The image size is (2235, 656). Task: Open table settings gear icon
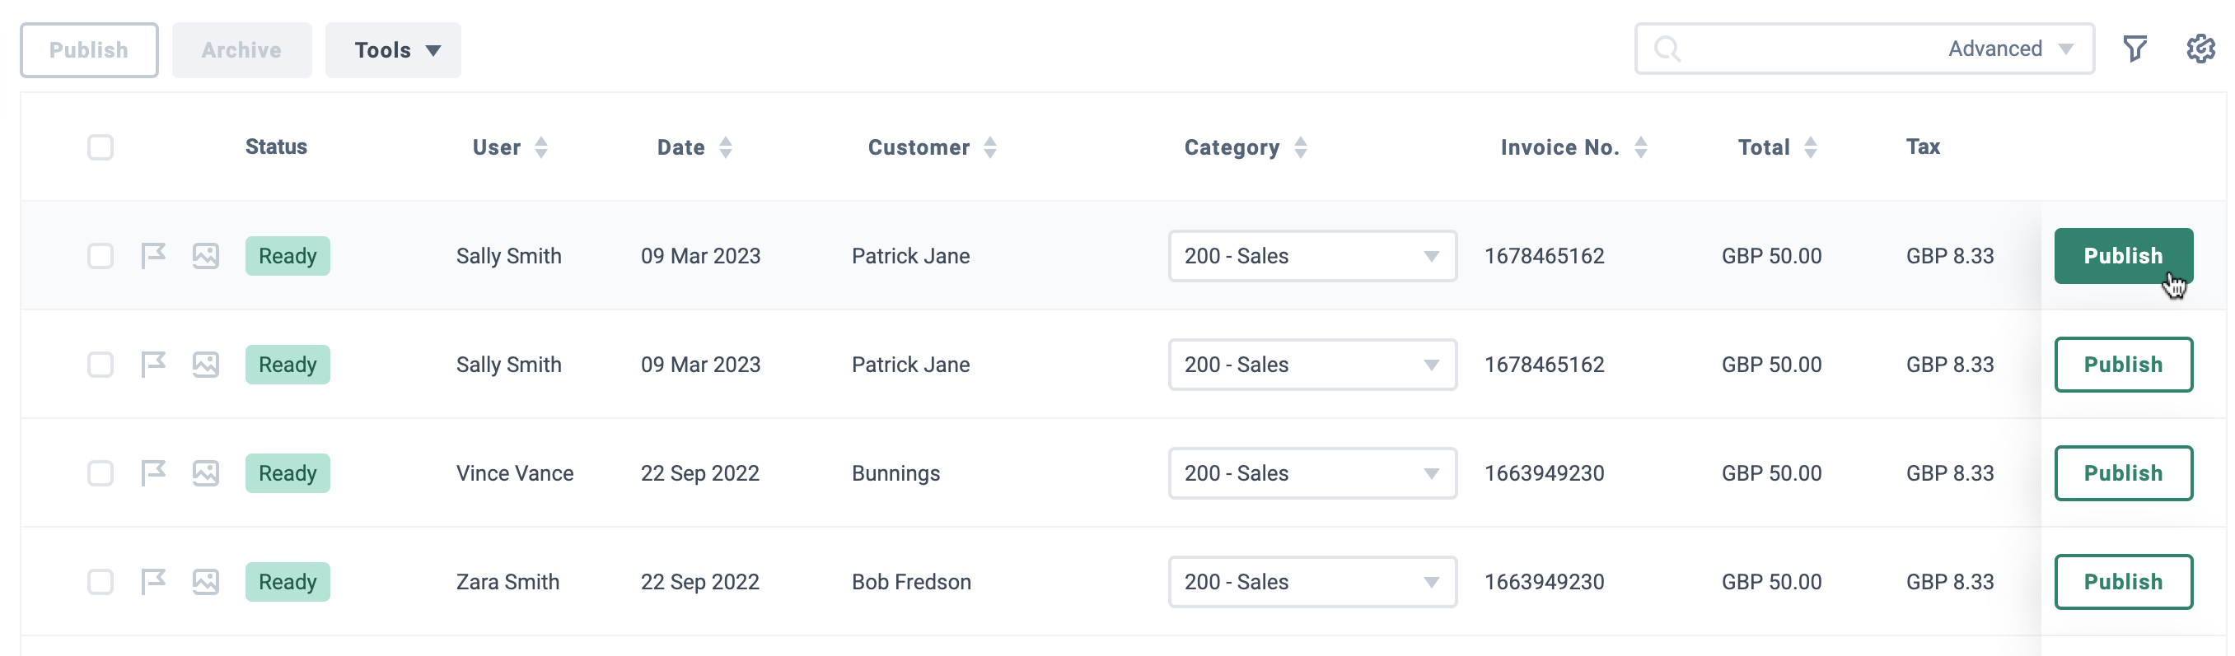[x=2200, y=49]
